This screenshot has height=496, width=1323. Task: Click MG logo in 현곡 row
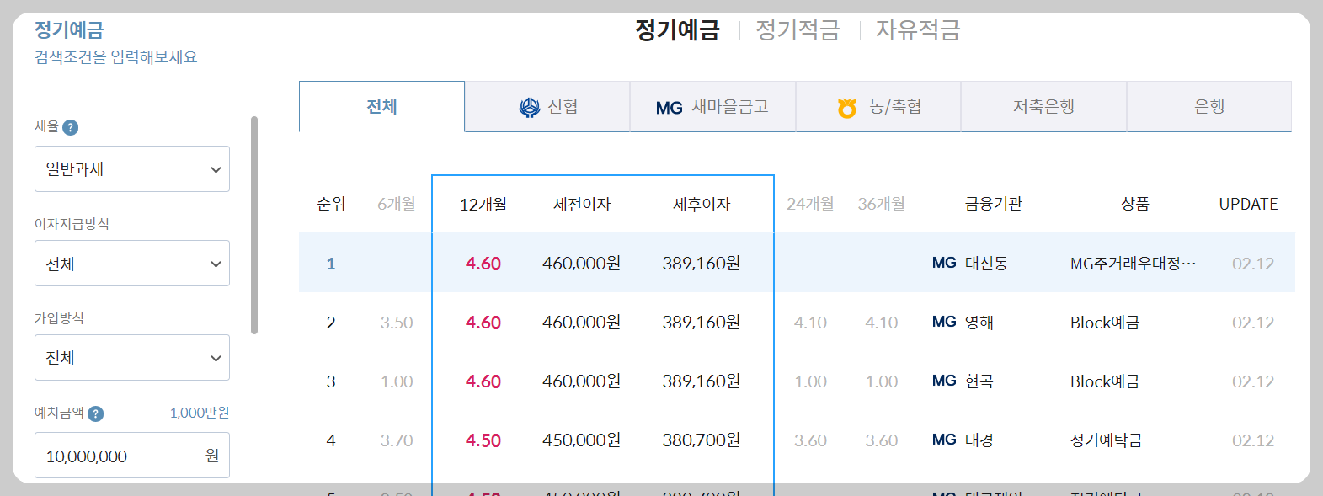coord(944,381)
